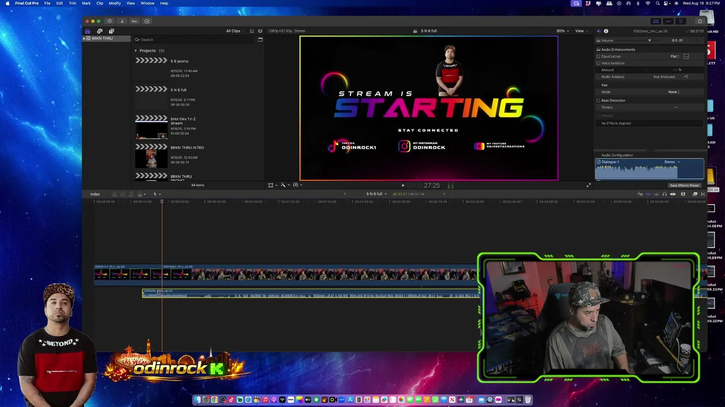This screenshot has width=725, height=407.
Task: Enter full screen viewer mode
Action: tap(588, 185)
